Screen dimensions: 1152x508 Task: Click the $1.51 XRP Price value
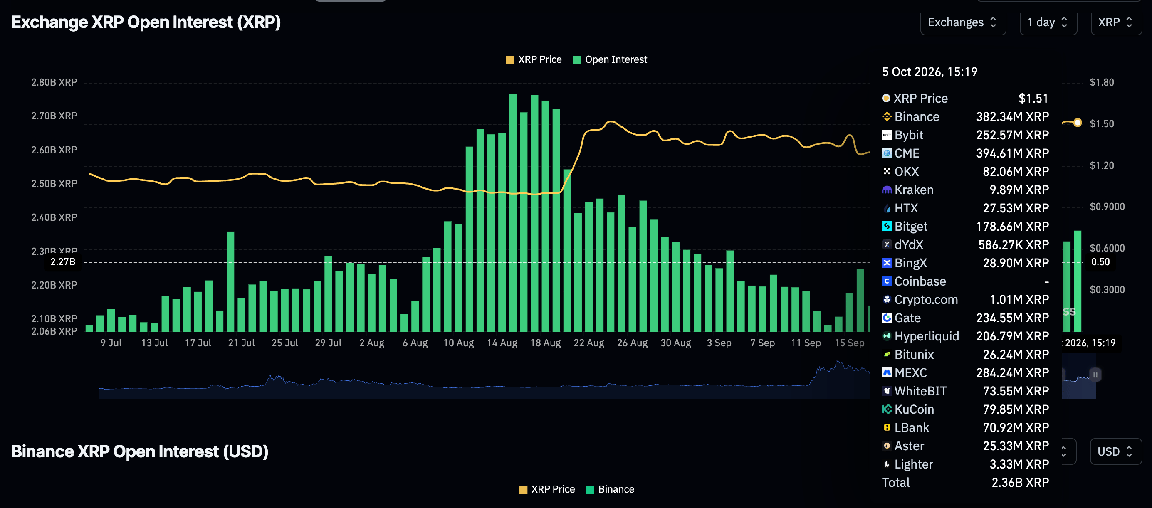[1033, 99]
